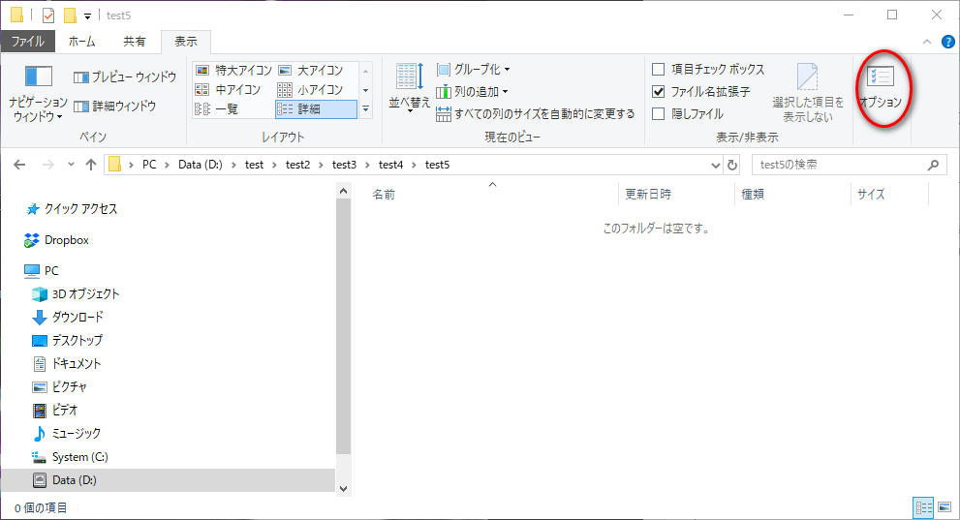This screenshot has height=520, width=960.
Task: Toggle the Details pane (詳細ウィンドウ)
Action: click(115, 106)
